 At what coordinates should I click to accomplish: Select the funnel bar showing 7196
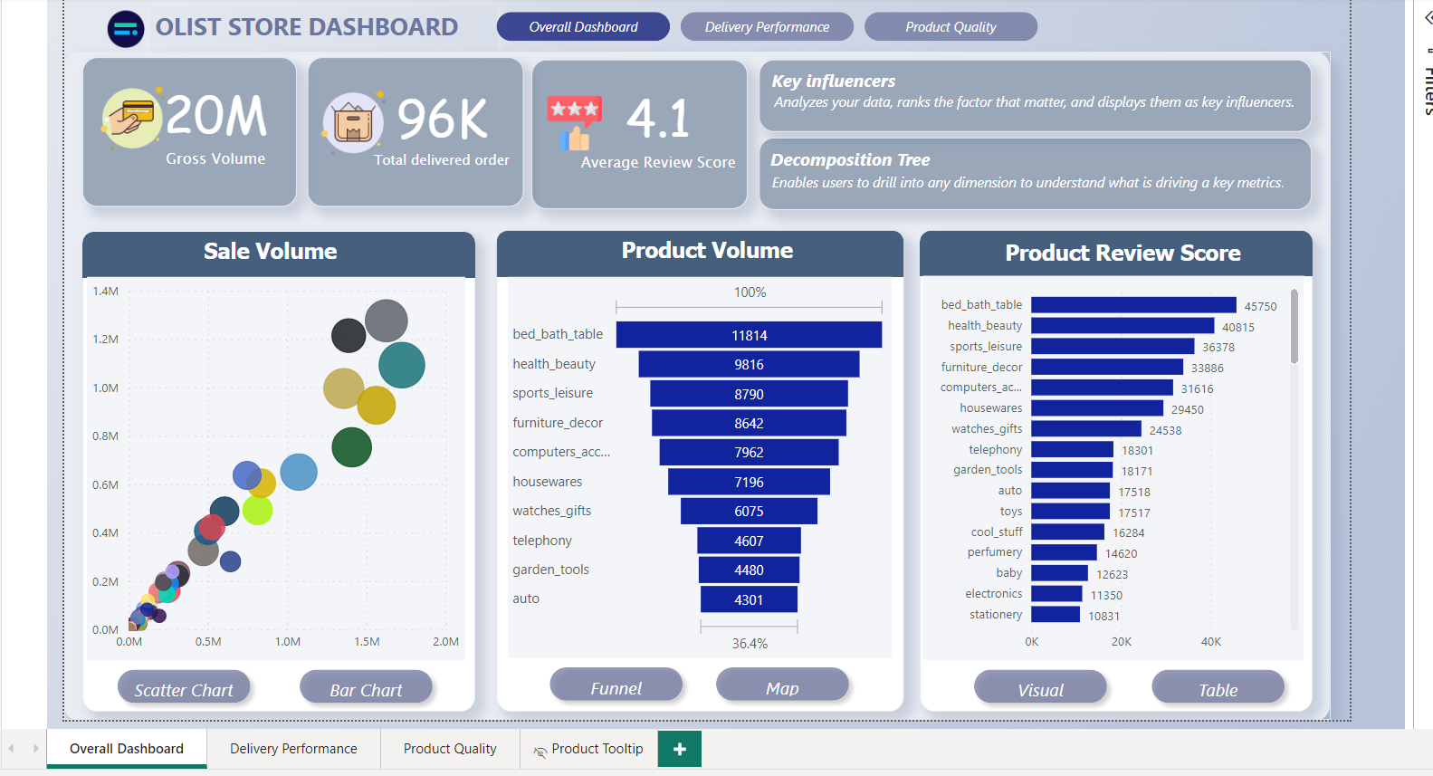[749, 482]
